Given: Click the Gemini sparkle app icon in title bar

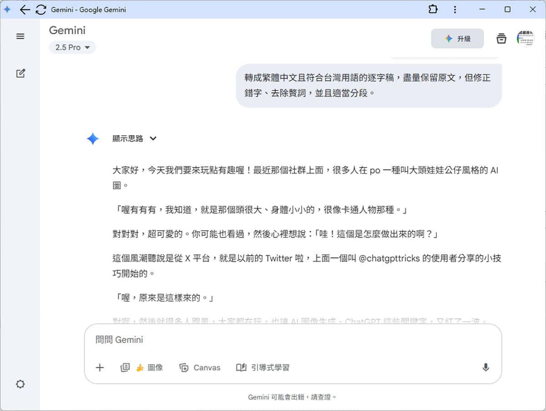Looking at the screenshot, I should pos(7,9).
